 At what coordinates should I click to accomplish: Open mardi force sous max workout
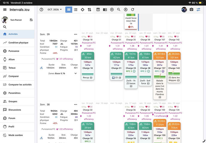(131, 21)
